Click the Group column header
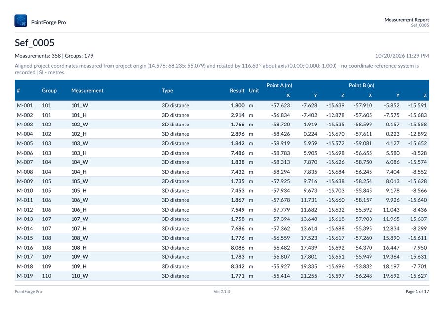Image resolution: width=444 pixels, height=313 pixels. click(49, 91)
